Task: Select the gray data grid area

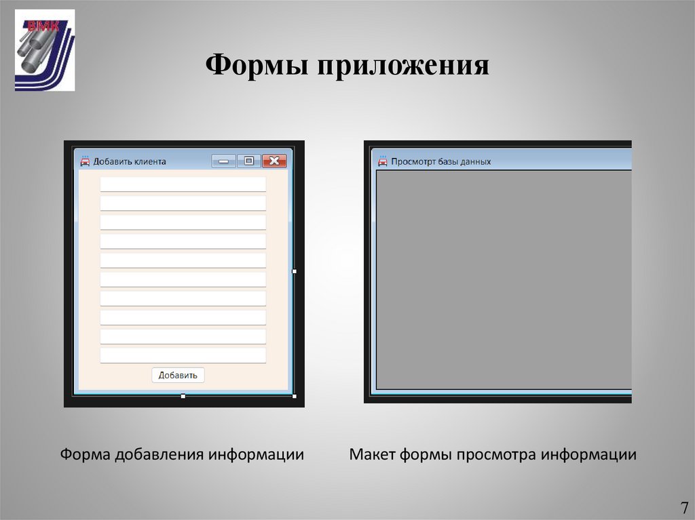Action: click(502, 278)
